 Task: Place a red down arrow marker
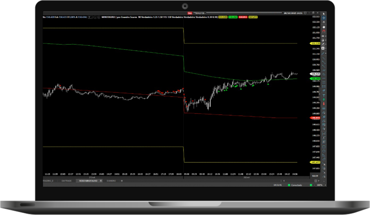[324, 104]
